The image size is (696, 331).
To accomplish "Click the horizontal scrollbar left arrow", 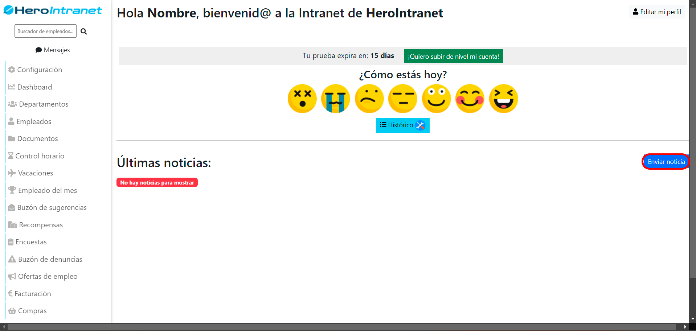I will click(x=4, y=327).
